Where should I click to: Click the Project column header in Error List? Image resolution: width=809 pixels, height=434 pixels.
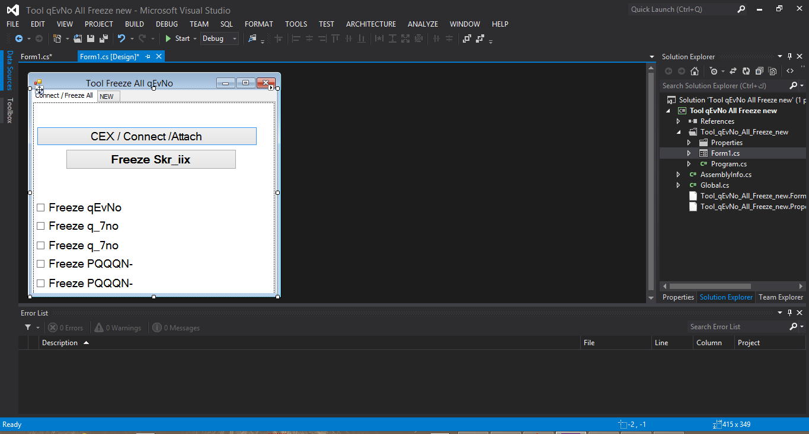pyautogui.click(x=769, y=343)
